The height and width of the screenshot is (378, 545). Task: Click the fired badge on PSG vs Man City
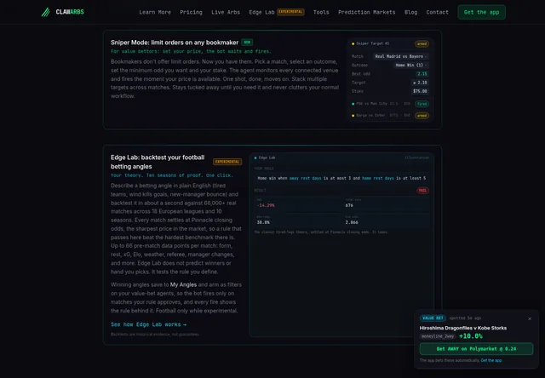422,104
